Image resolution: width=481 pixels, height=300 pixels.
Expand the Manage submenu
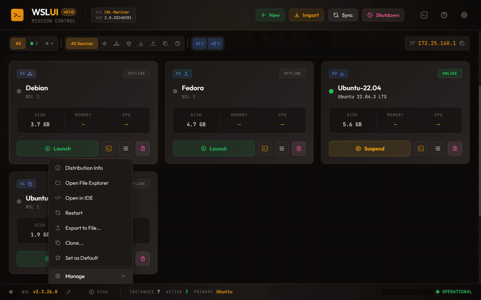[90, 276]
